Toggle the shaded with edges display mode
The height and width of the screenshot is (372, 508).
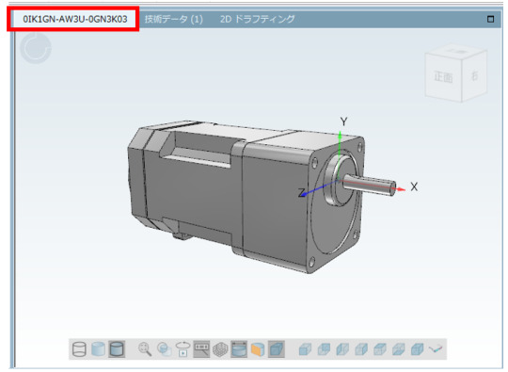pyautogui.click(x=117, y=349)
